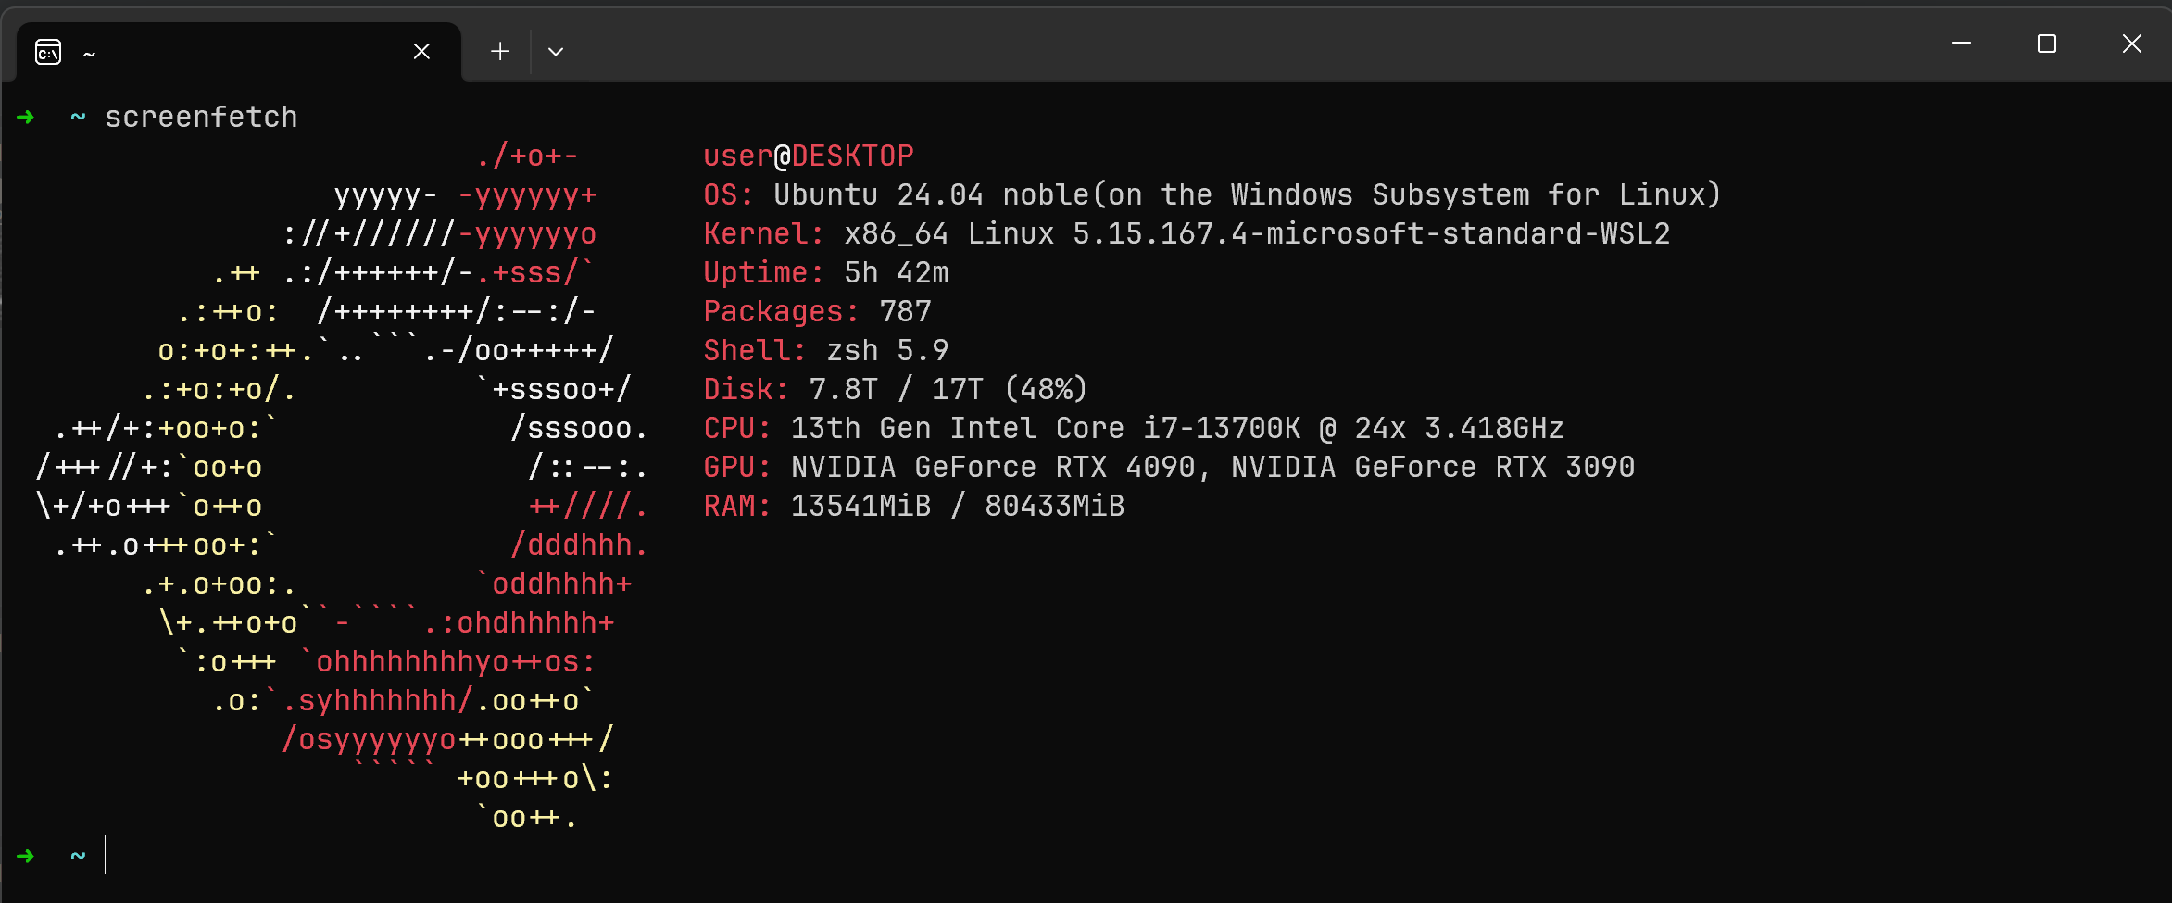Image resolution: width=2172 pixels, height=903 pixels.
Task: Open a new terminal tab with plus
Action: click(500, 51)
